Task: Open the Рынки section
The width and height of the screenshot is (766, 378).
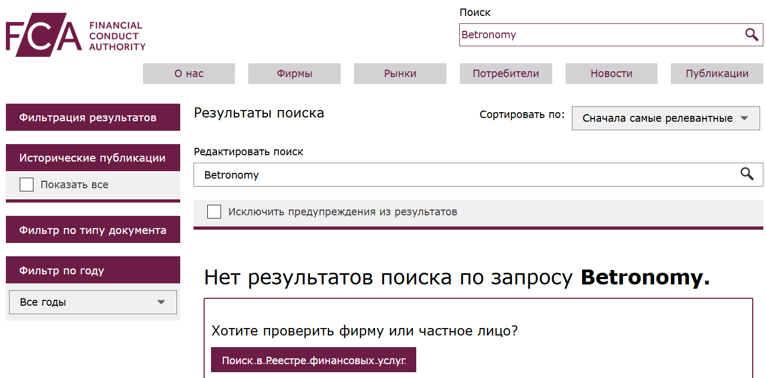Action: tap(400, 73)
